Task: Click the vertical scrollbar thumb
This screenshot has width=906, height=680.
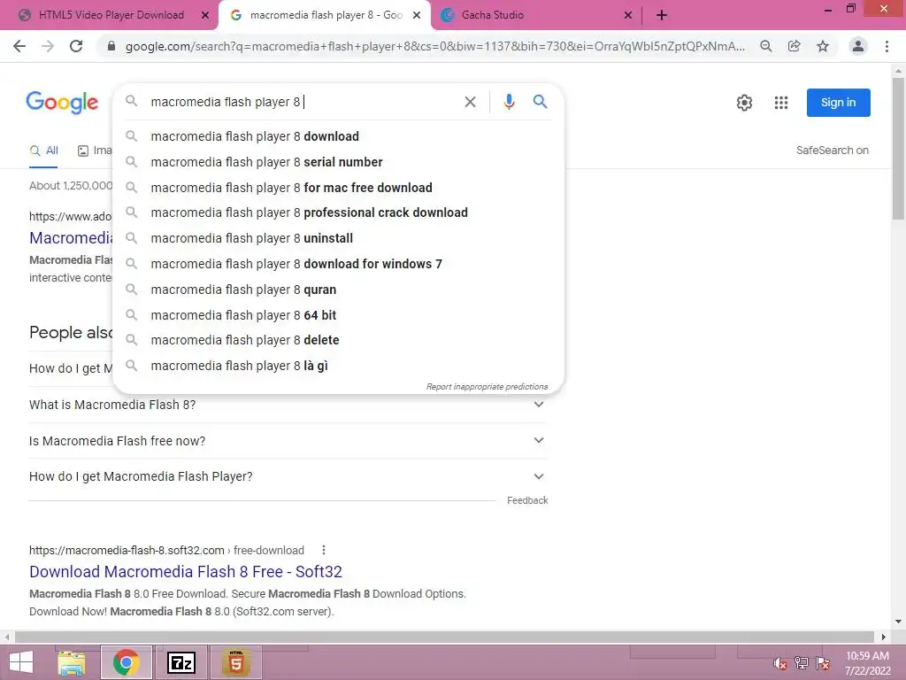Action: (x=898, y=149)
